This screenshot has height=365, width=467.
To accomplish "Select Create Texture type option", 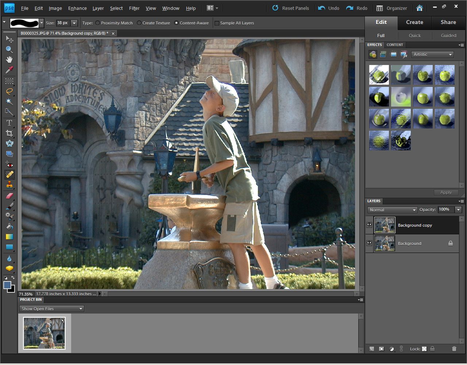I will (153, 23).
